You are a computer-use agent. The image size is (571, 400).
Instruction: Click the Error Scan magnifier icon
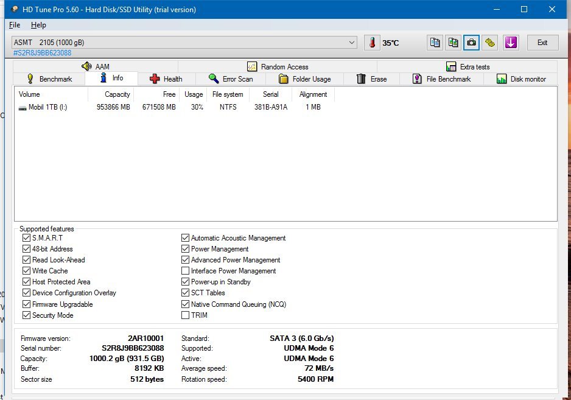(214, 79)
